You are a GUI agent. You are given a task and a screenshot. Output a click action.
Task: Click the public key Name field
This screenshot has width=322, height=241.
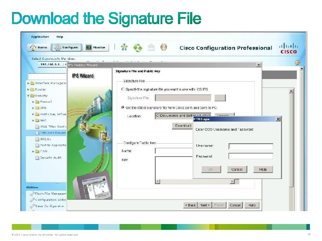[x=174, y=151]
